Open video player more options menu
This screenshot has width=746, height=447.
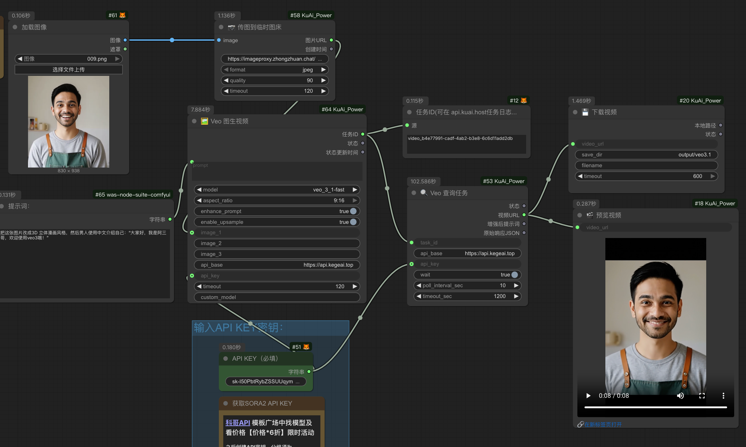723,396
